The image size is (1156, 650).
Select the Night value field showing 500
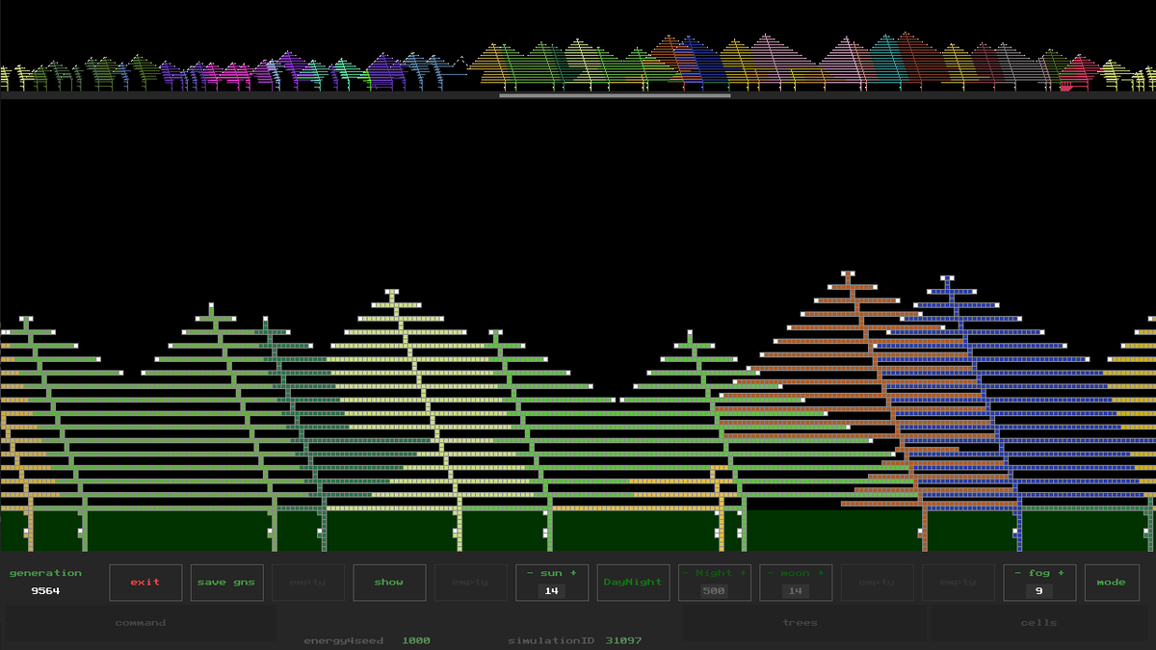714,591
